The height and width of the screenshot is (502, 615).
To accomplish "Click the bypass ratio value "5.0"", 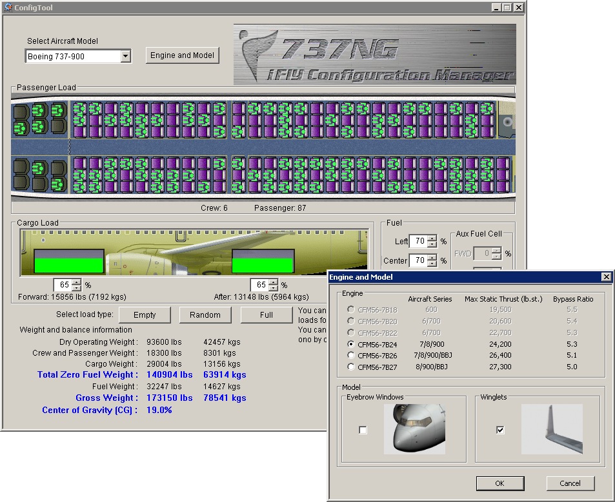I will tap(572, 367).
